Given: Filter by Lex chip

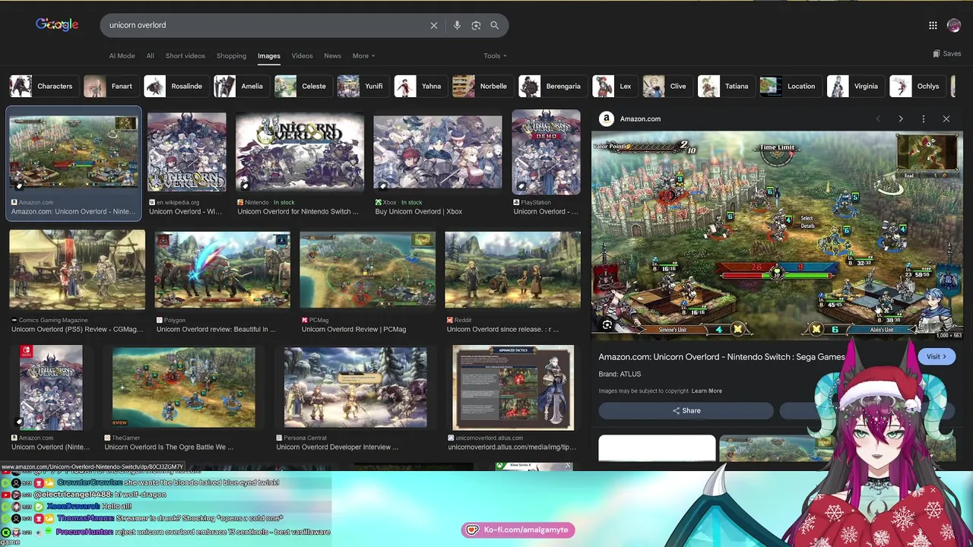Looking at the screenshot, I should click(613, 86).
